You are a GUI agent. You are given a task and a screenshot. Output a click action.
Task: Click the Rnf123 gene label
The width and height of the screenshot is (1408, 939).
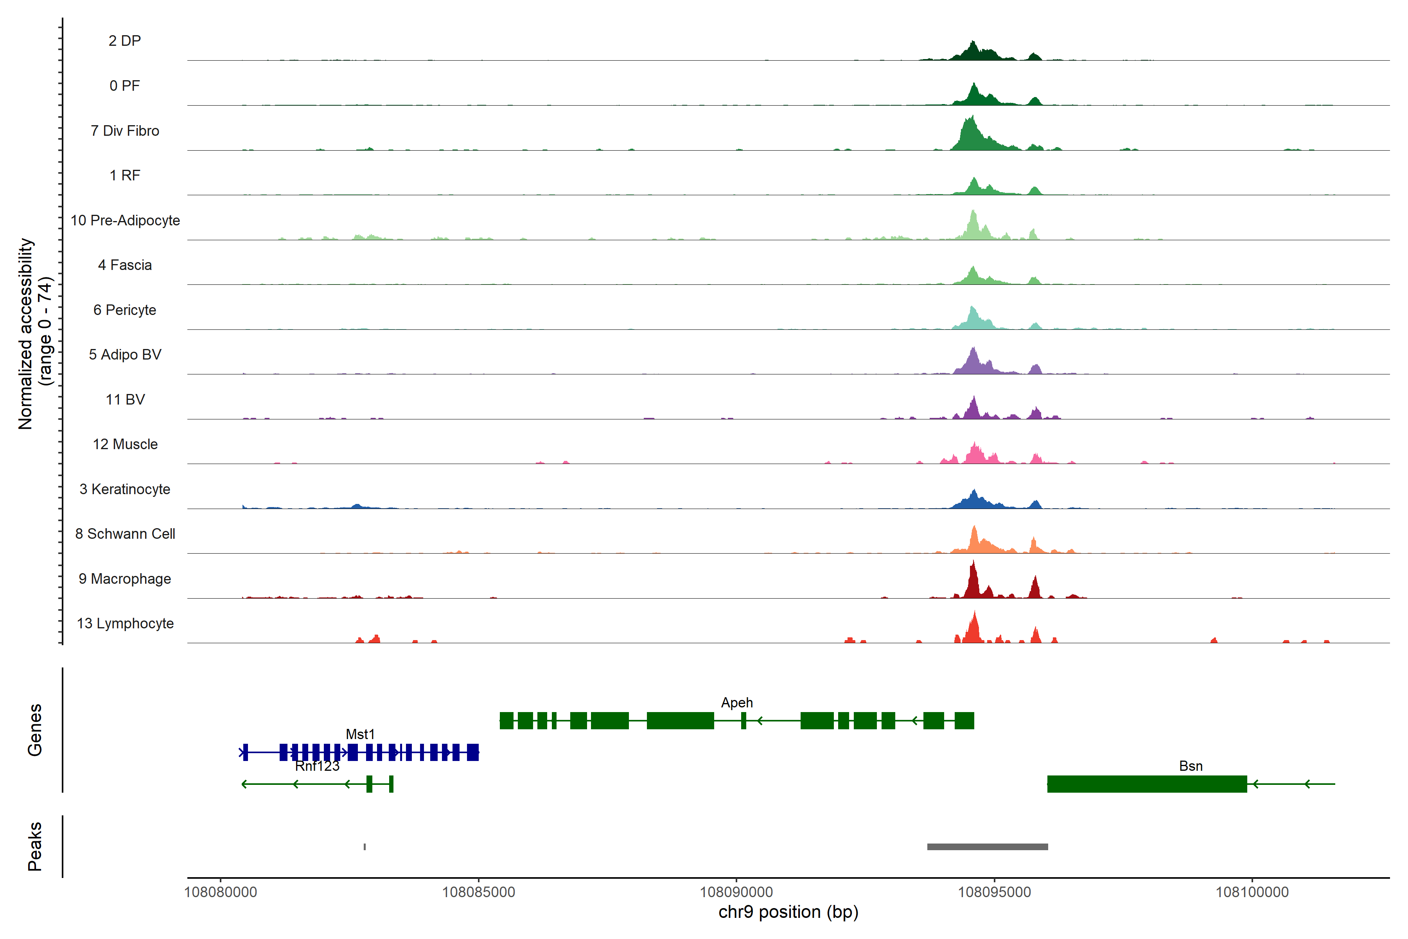click(317, 766)
